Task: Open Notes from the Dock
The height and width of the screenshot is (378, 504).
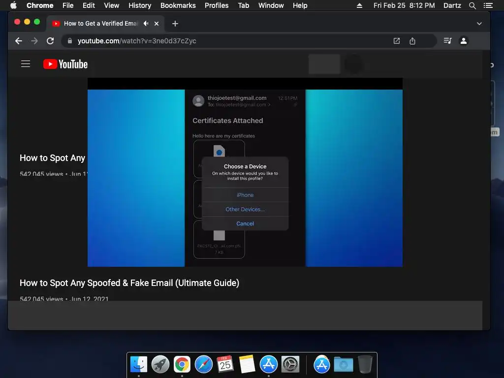Action: point(247,365)
